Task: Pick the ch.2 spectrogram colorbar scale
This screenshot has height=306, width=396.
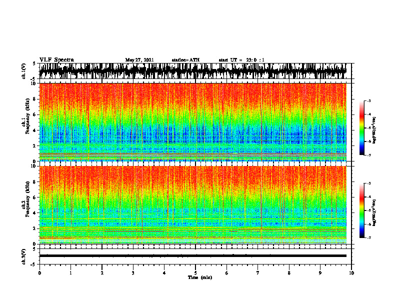Action: (x=362, y=210)
